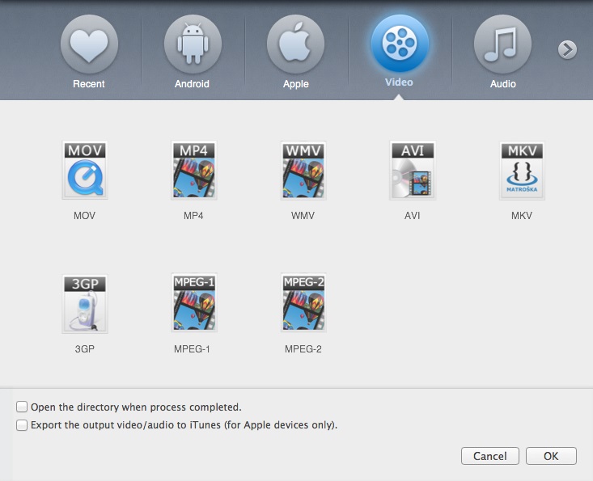Open the Recent category heart icon
This screenshot has width=593, height=481.
(x=89, y=44)
